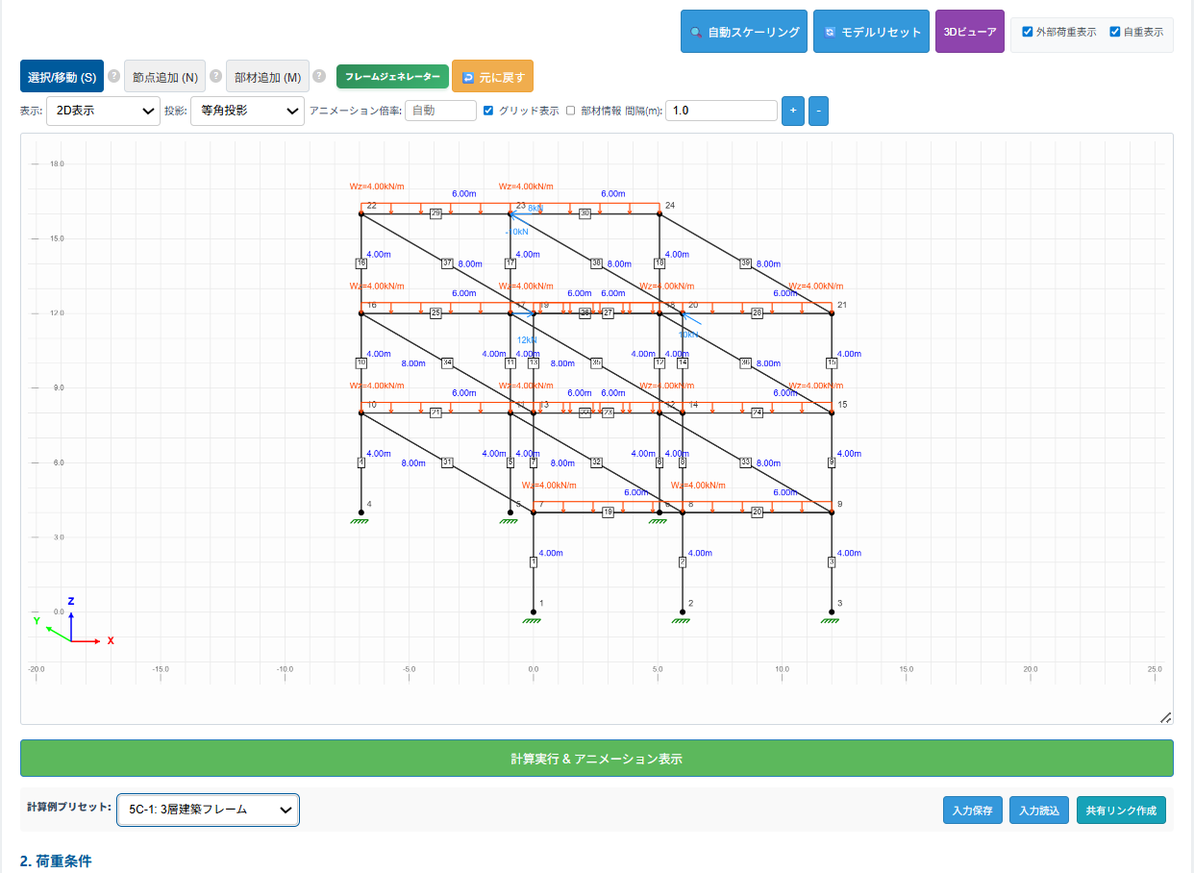Click fixed support symbol under node 3
Viewport: 1194px width, 873px height.
click(x=831, y=620)
